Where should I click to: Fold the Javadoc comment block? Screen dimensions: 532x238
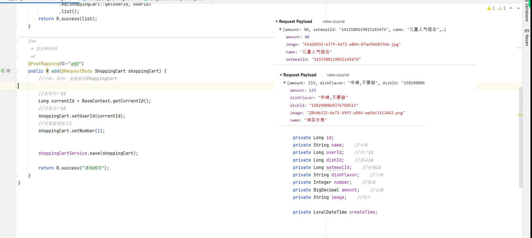[x=16, y=41]
